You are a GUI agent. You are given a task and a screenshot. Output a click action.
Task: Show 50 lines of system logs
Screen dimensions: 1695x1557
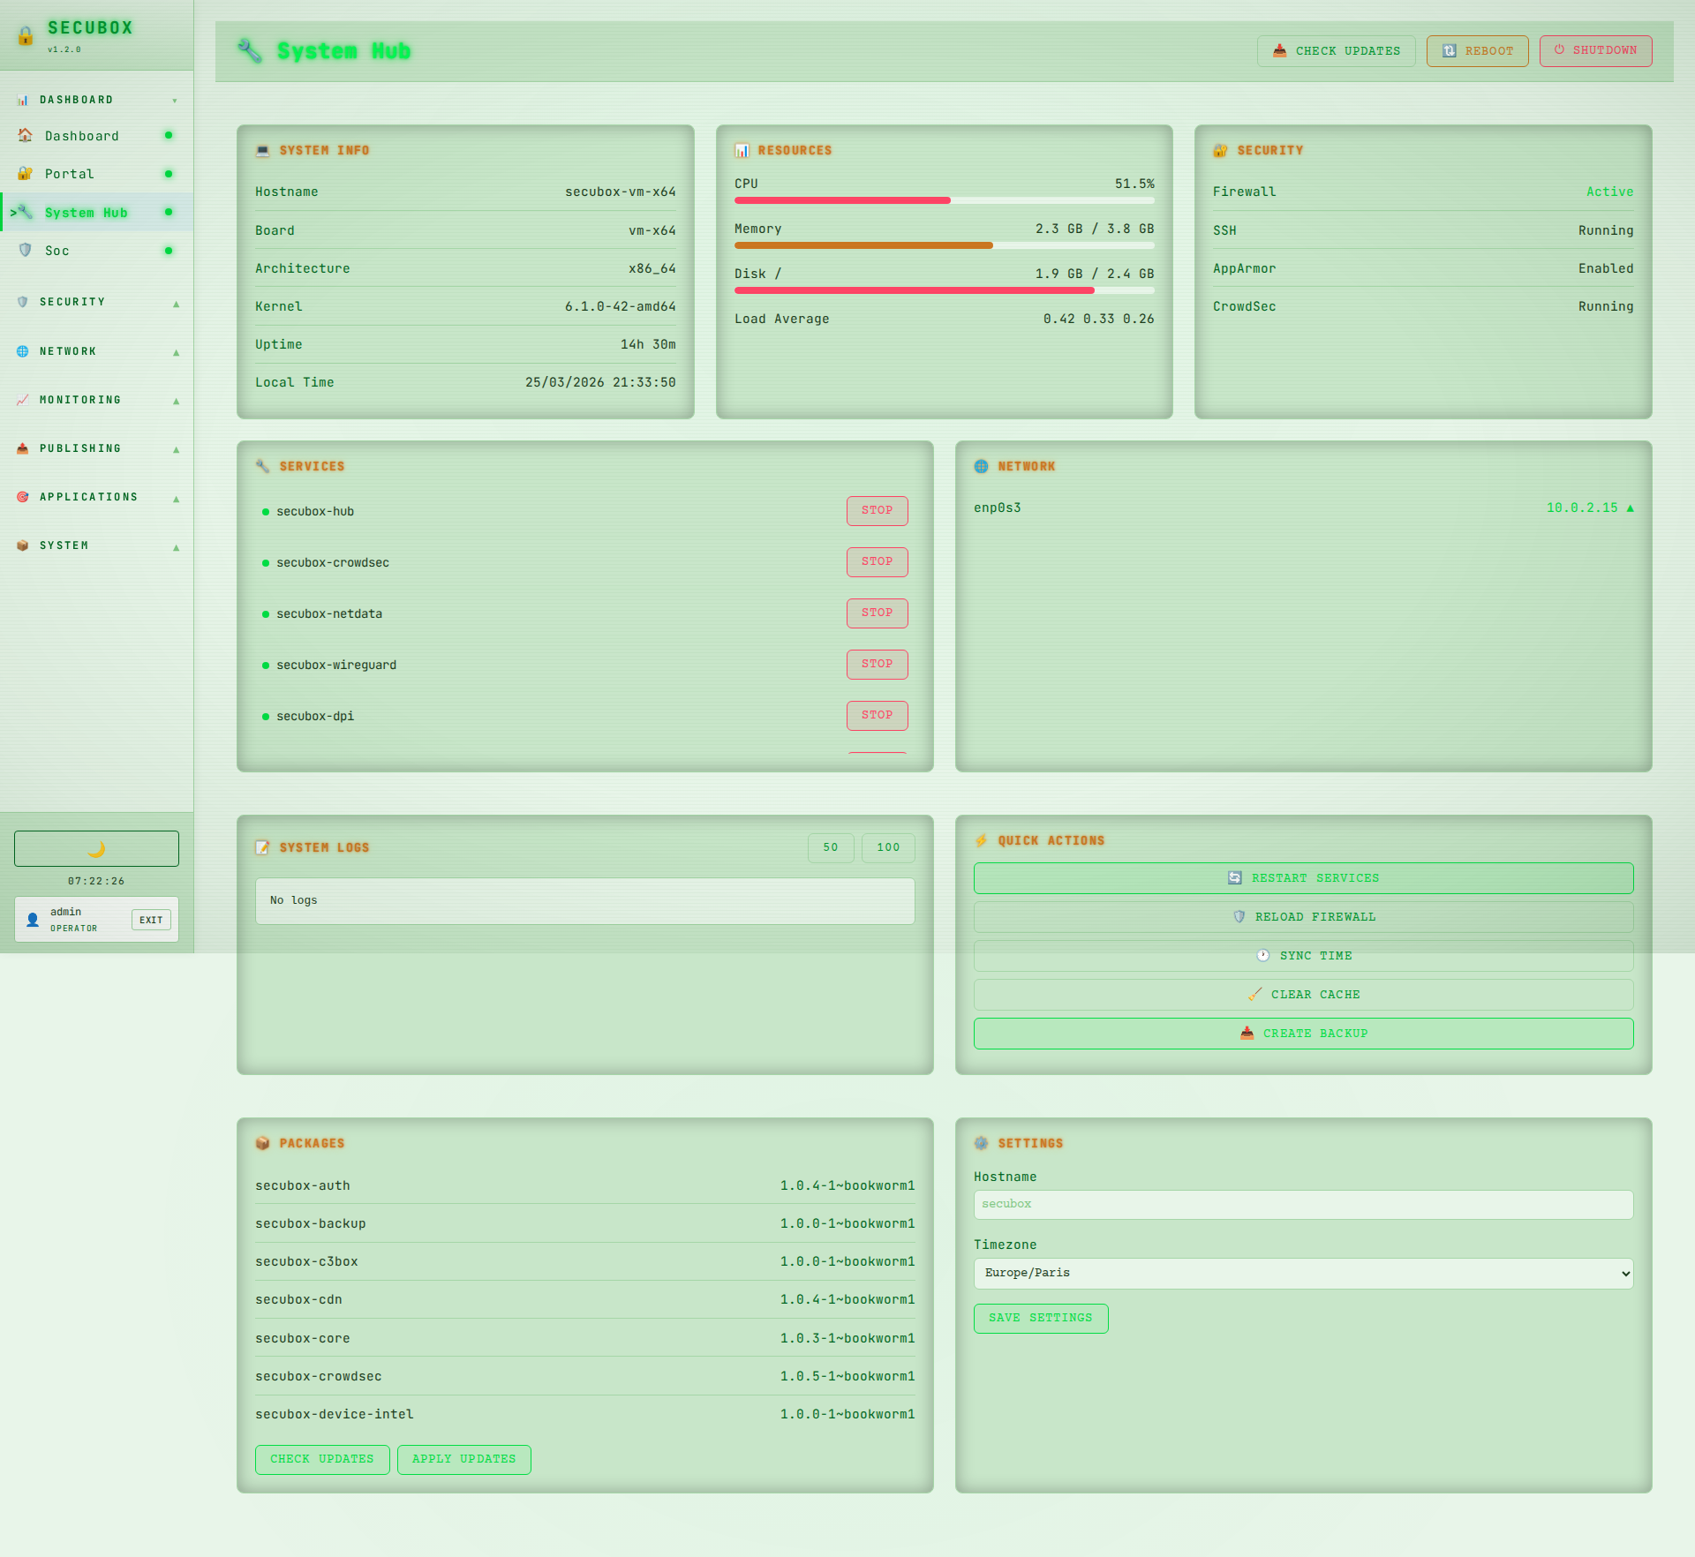click(x=830, y=847)
